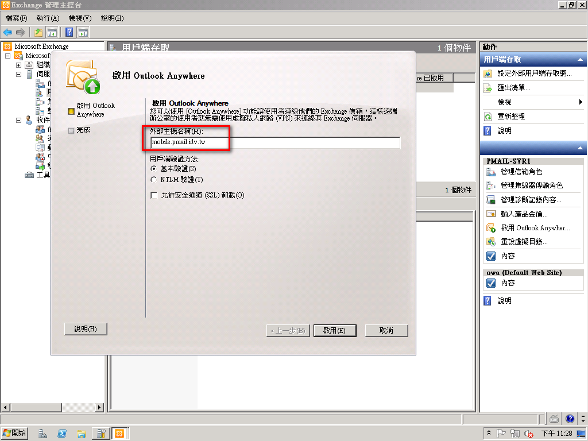Open Server Manager from the taskbar
588x441 pixels.
(42, 434)
